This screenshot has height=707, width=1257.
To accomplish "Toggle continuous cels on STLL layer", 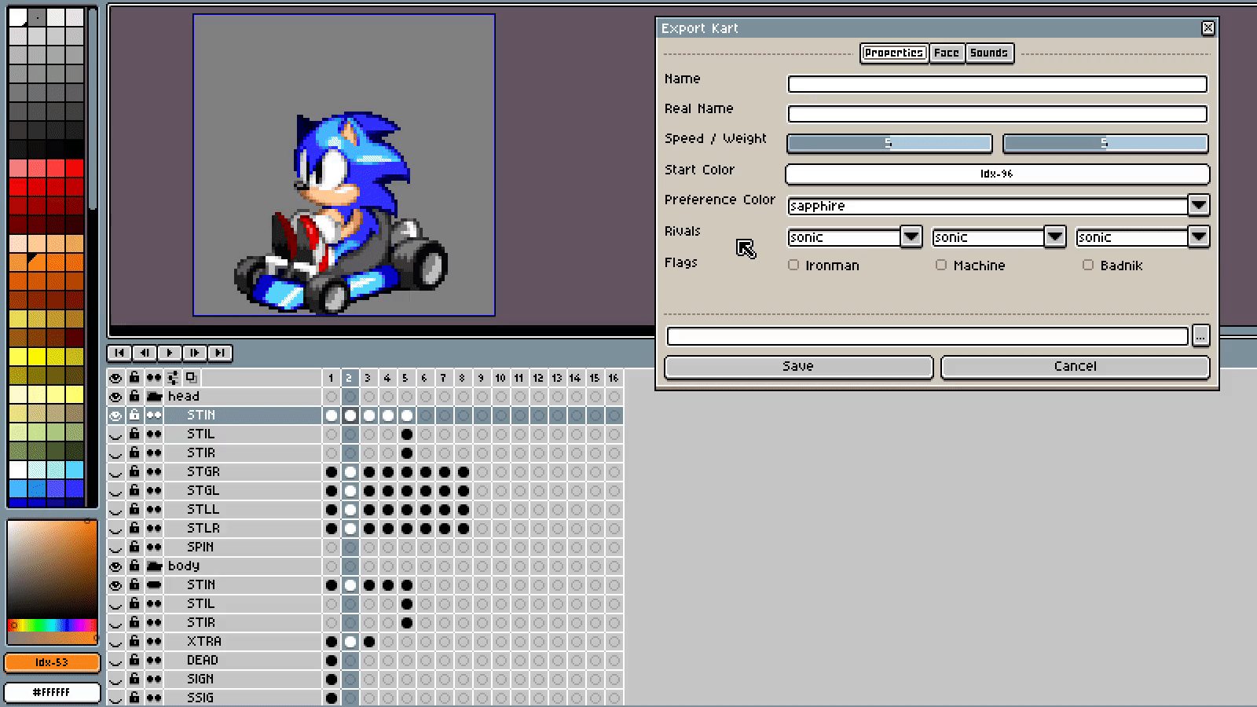I will point(154,510).
